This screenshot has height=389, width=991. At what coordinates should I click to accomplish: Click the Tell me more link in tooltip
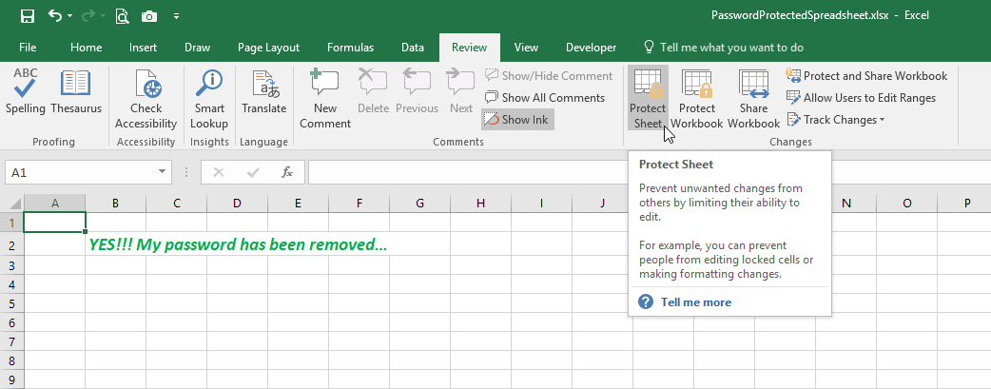click(x=696, y=302)
